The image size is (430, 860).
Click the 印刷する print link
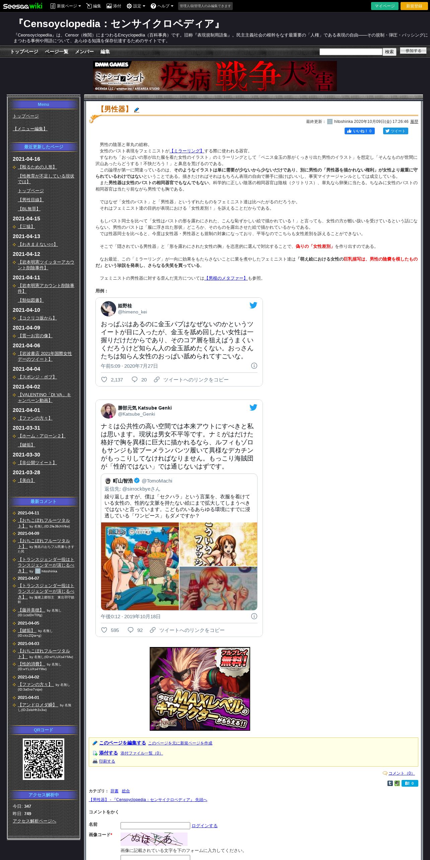click(x=107, y=761)
